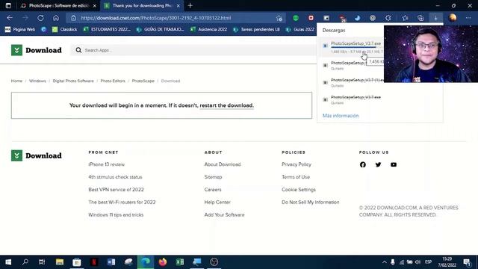Launch Firefox from the taskbar
The width and height of the screenshot is (478, 269).
(163, 262)
